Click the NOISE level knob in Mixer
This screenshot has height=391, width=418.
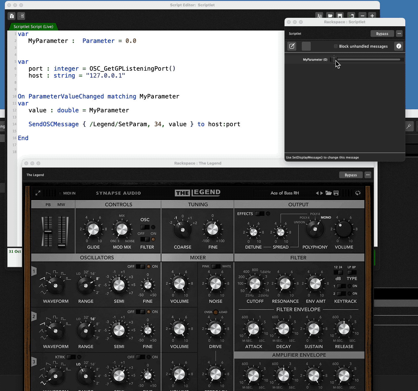click(216, 284)
